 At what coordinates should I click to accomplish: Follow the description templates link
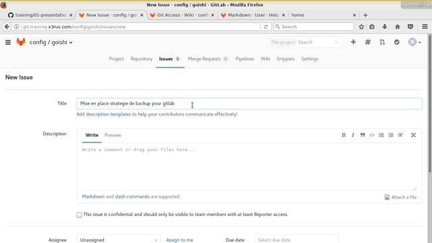point(108,114)
